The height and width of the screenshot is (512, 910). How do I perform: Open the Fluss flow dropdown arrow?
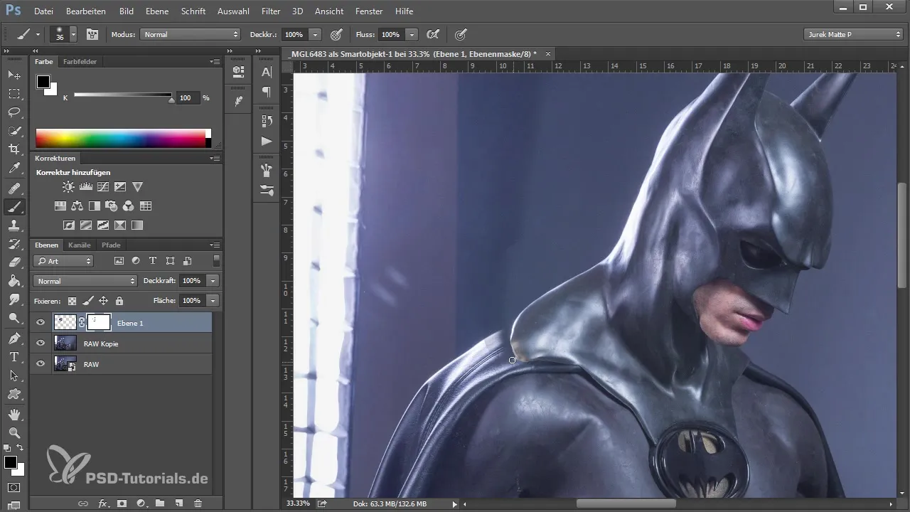click(412, 34)
